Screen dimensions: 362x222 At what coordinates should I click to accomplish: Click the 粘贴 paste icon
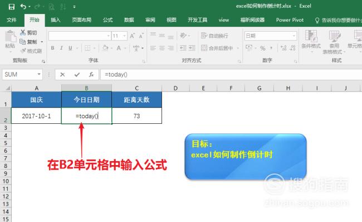tap(10, 36)
